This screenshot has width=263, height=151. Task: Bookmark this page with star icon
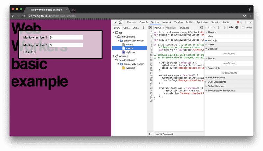pos(245,16)
